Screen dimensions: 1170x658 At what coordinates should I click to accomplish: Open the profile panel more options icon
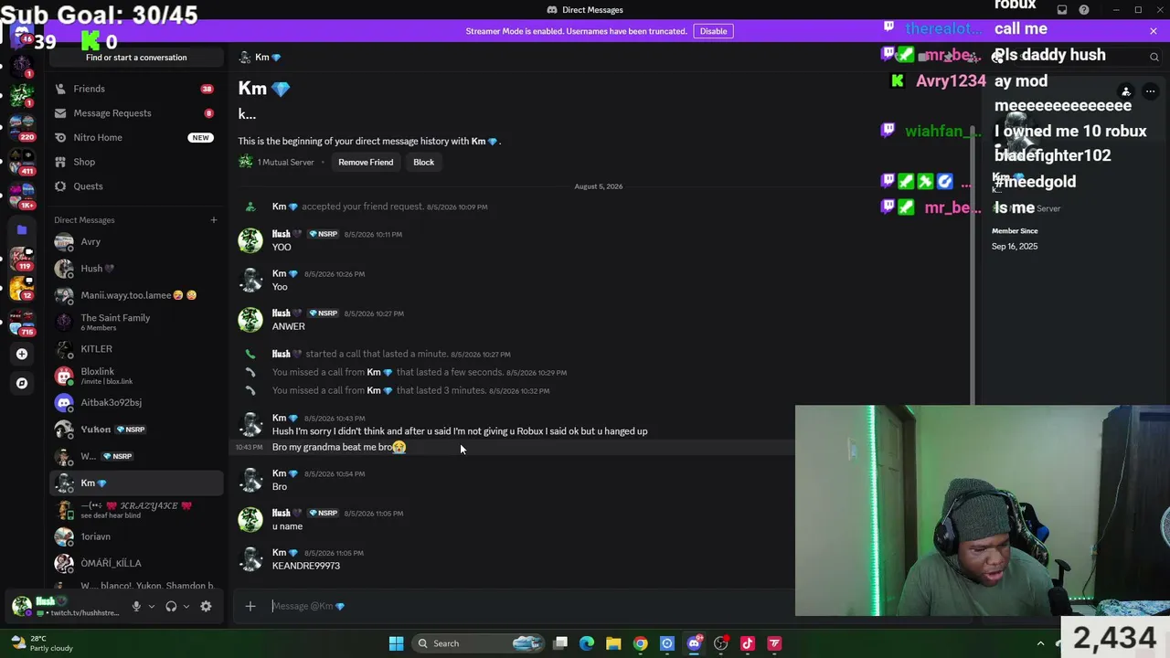tap(1151, 91)
